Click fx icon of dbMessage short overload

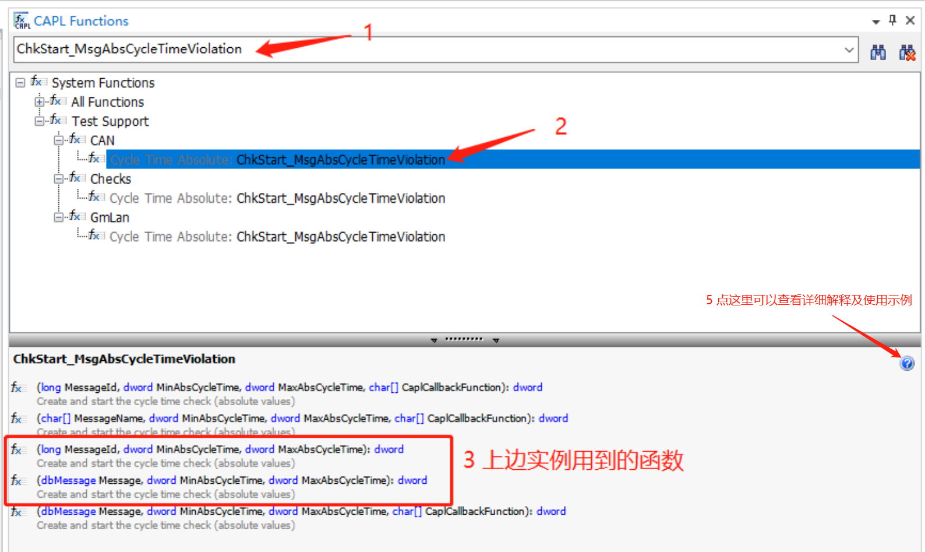[x=19, y=481]
